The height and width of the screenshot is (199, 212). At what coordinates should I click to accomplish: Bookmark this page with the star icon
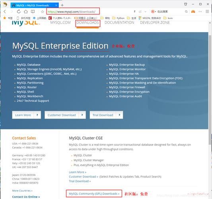[43, 12]
